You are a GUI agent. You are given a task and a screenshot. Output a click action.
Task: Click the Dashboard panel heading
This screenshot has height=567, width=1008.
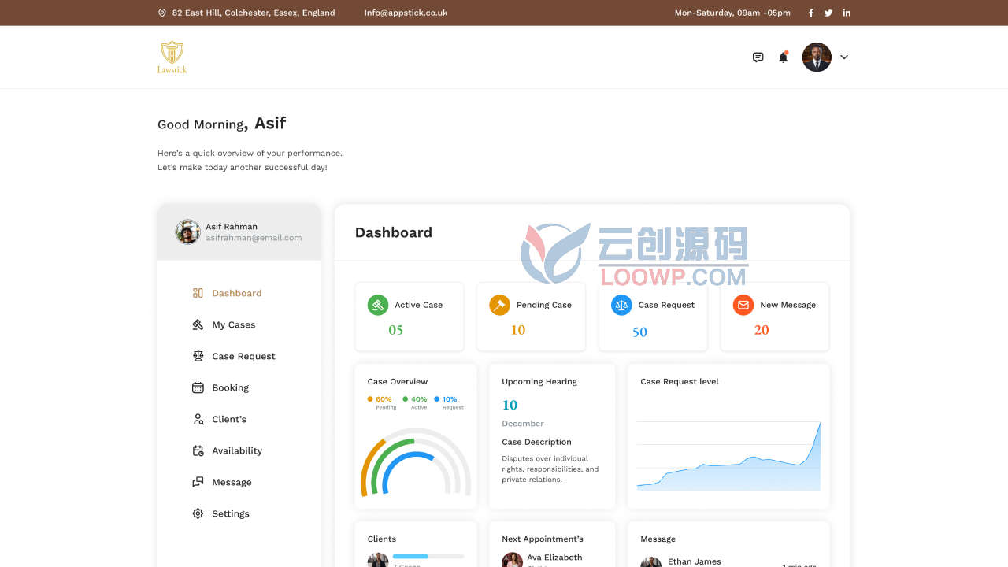394,232
